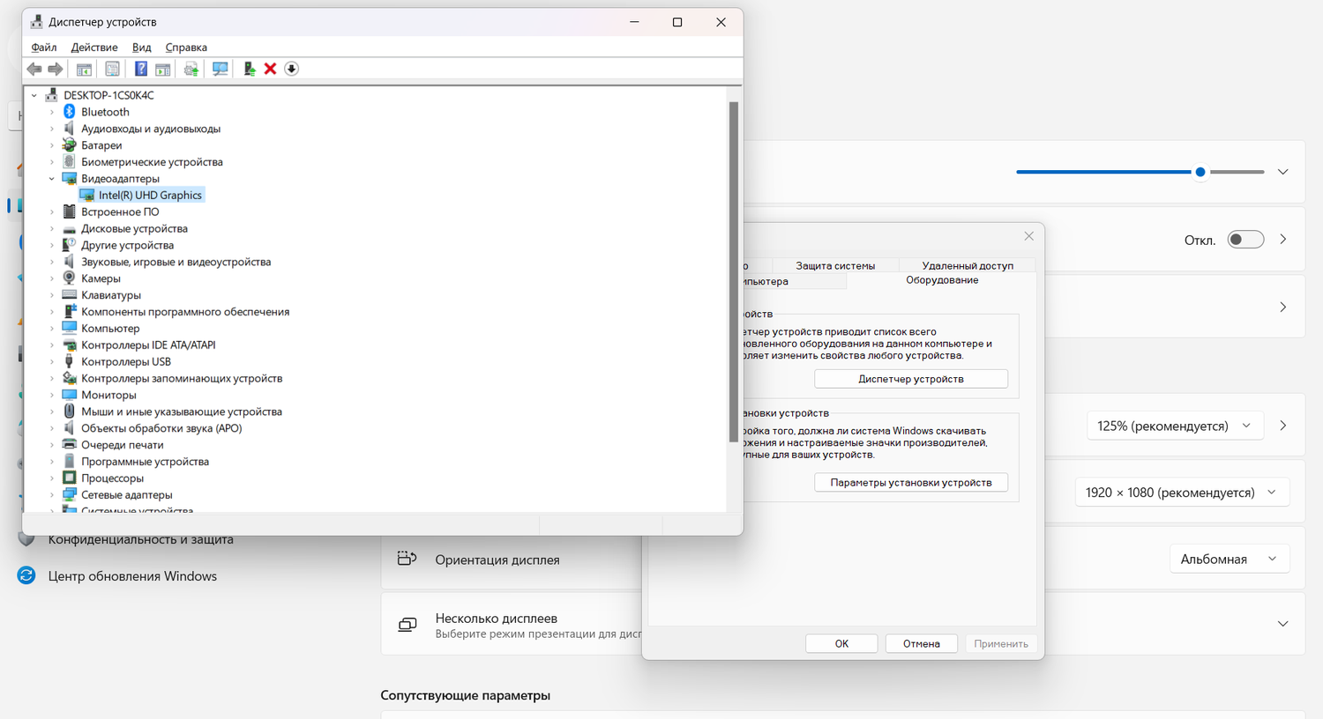Click the Батареи battery icon in tree

70,145
